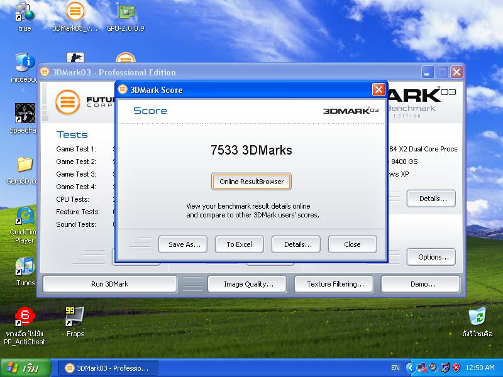Select the initdebug desktop icon

point(25,62)
